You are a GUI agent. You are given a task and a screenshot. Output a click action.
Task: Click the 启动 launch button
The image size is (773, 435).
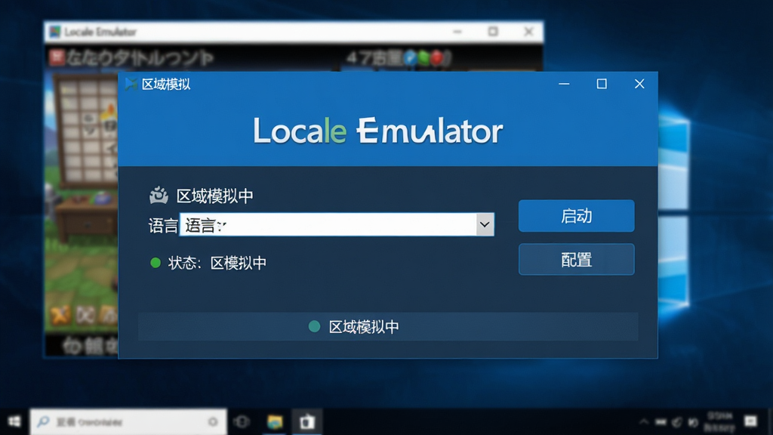point(576,216)
